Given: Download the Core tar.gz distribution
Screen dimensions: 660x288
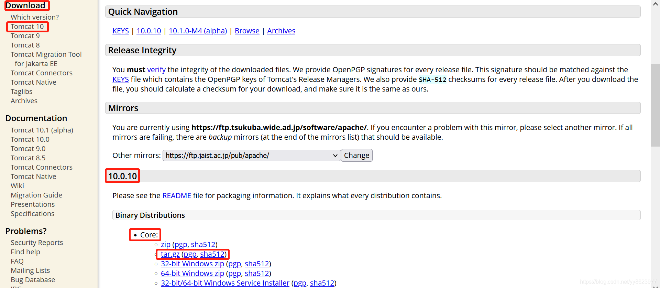Looking at the screenshot, I should point(170,254).
